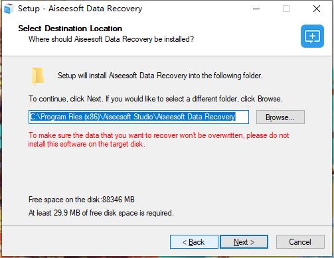Click the greyed-out maximize button
This screenshot has height=258, width=334.
(x=286, y=9)
